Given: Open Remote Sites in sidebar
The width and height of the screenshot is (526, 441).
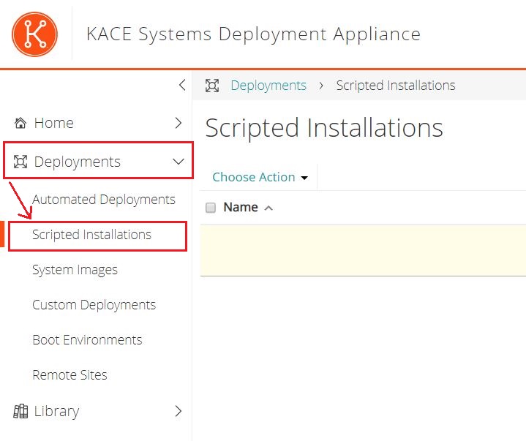Looking at the screenshot, I should pos(69,375).
